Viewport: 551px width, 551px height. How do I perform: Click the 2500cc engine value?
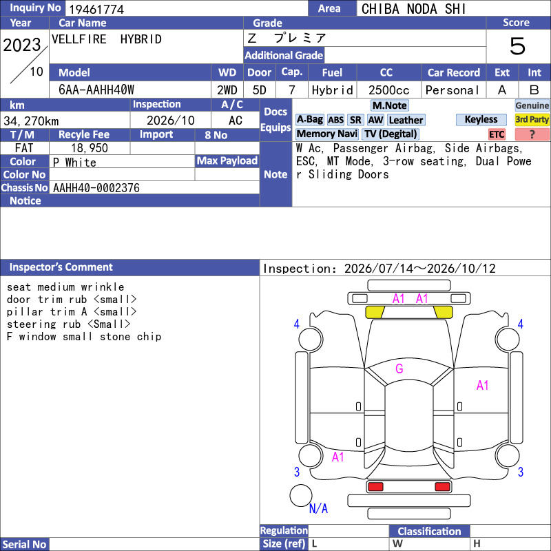tap(389, 90)
